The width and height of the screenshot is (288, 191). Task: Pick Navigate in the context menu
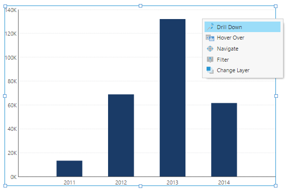pyautogui.click(x=242, y=49)
